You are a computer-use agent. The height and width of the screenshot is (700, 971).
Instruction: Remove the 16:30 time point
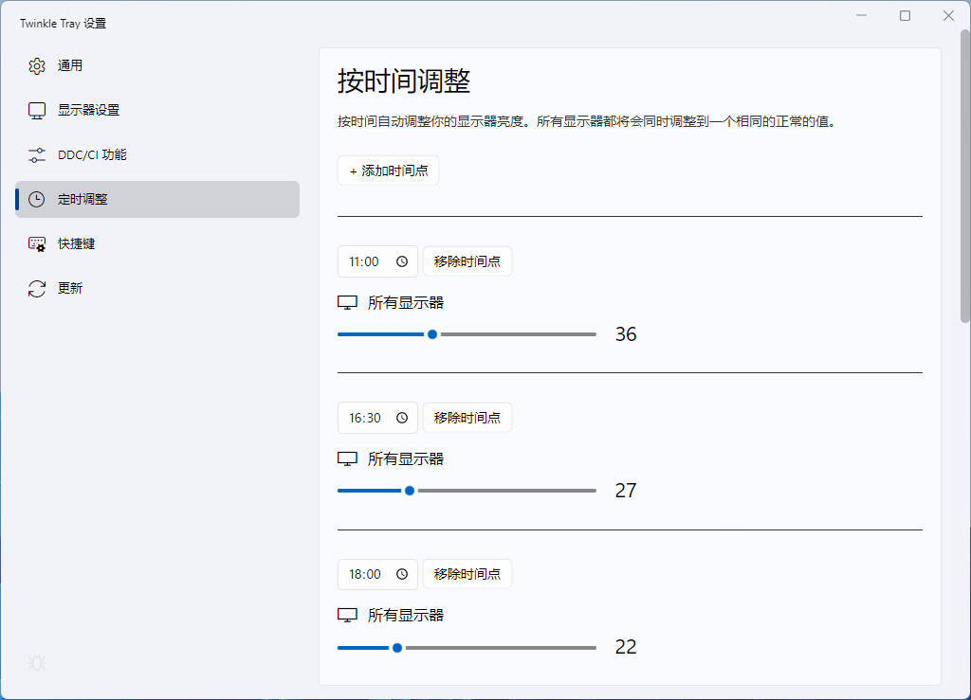click(x=467, y=418)
